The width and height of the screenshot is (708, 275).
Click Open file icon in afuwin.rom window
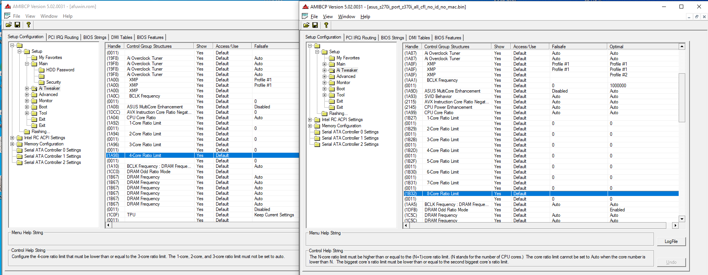click(8, 25)
